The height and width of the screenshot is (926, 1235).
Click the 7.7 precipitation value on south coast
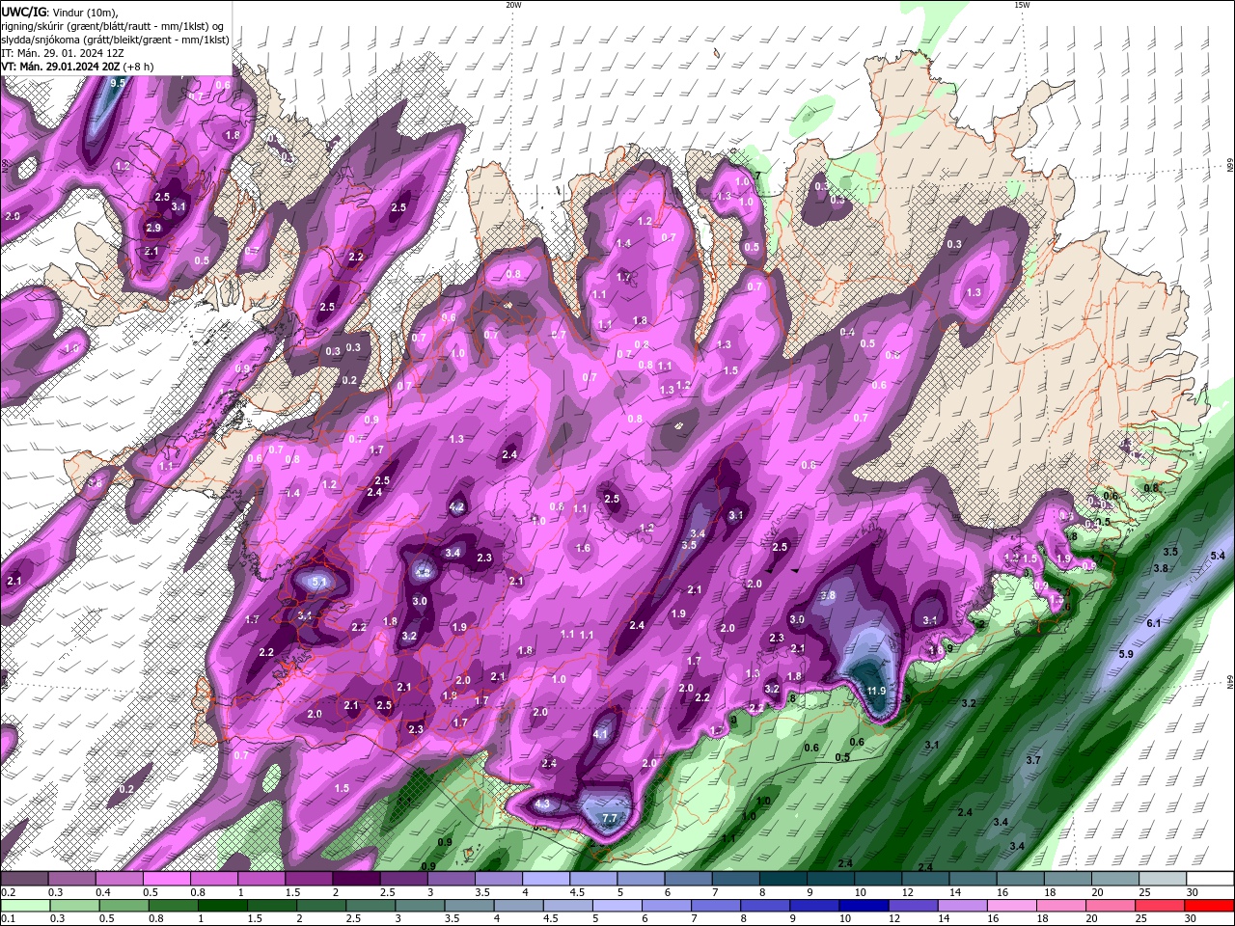[609, 818]
